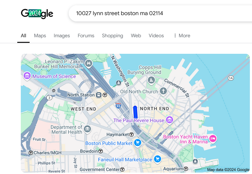
Task: Open the Shopping tab
Action: [x=112, y=36]
